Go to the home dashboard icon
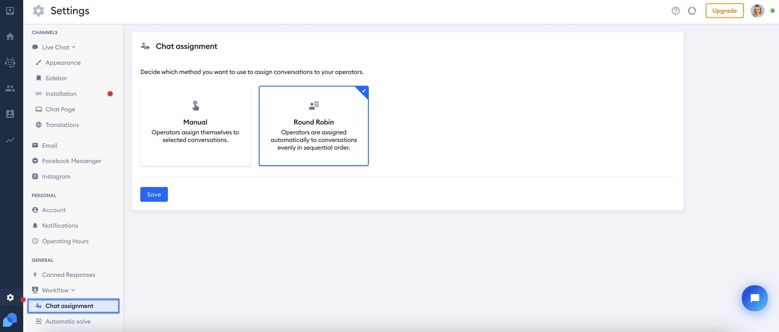The width and height of the screenshot is (779, 332). coord(10,37)
